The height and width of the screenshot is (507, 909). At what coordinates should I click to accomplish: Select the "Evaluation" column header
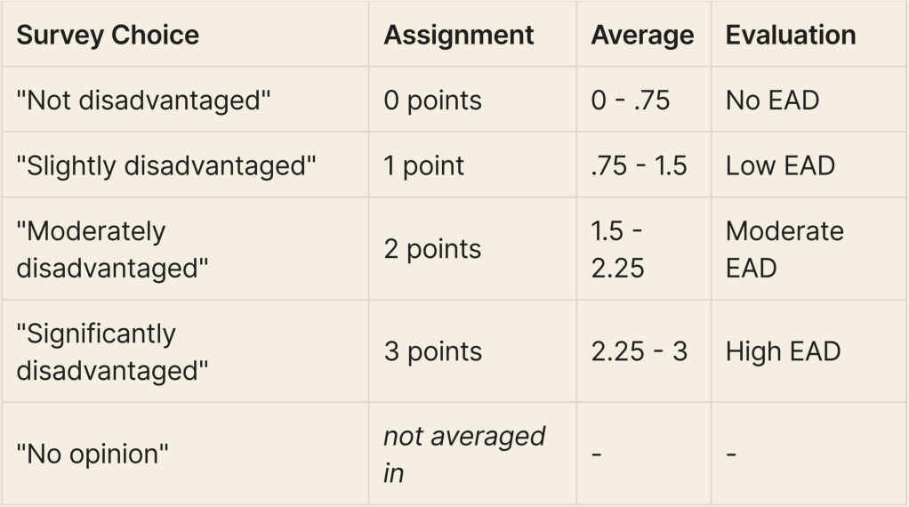pyautogui.click(x=791, y=36)
